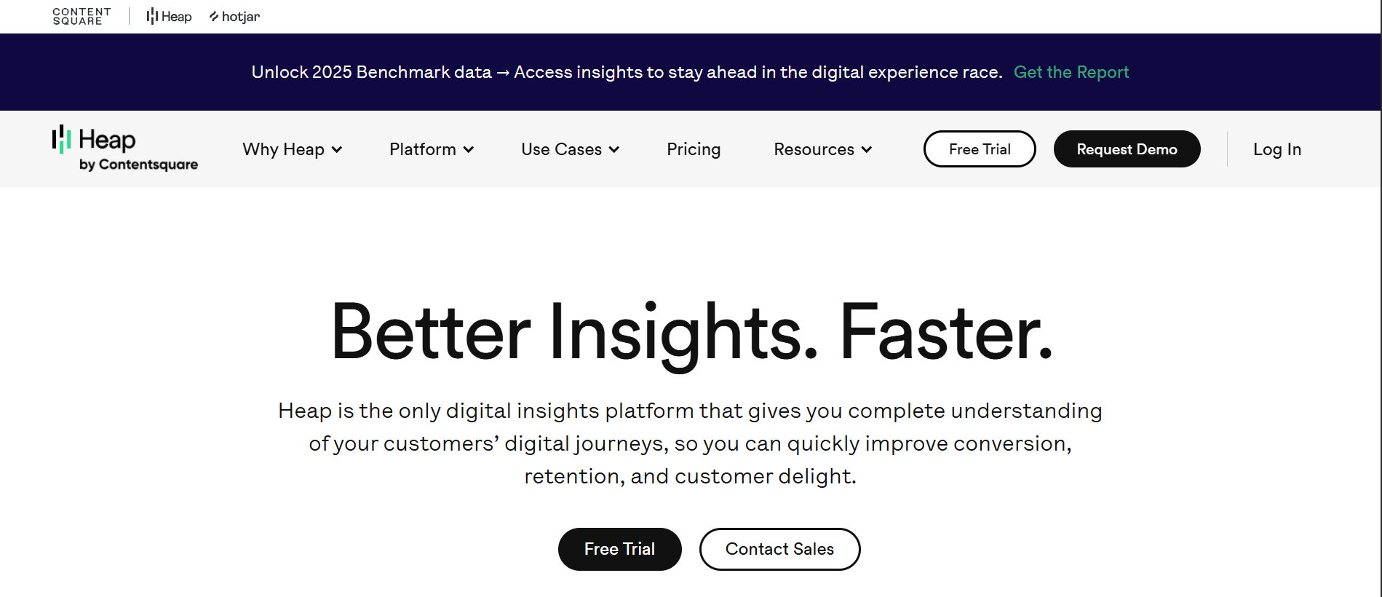Expand the Why Heap dropdown chevron

coord(337,149)
